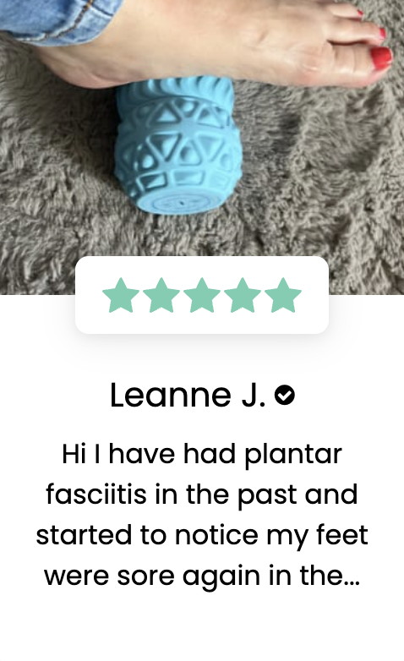This screenshot has height=661, width=404.
Task: Click the fifth and last rating star
Action: click(283, 295)
